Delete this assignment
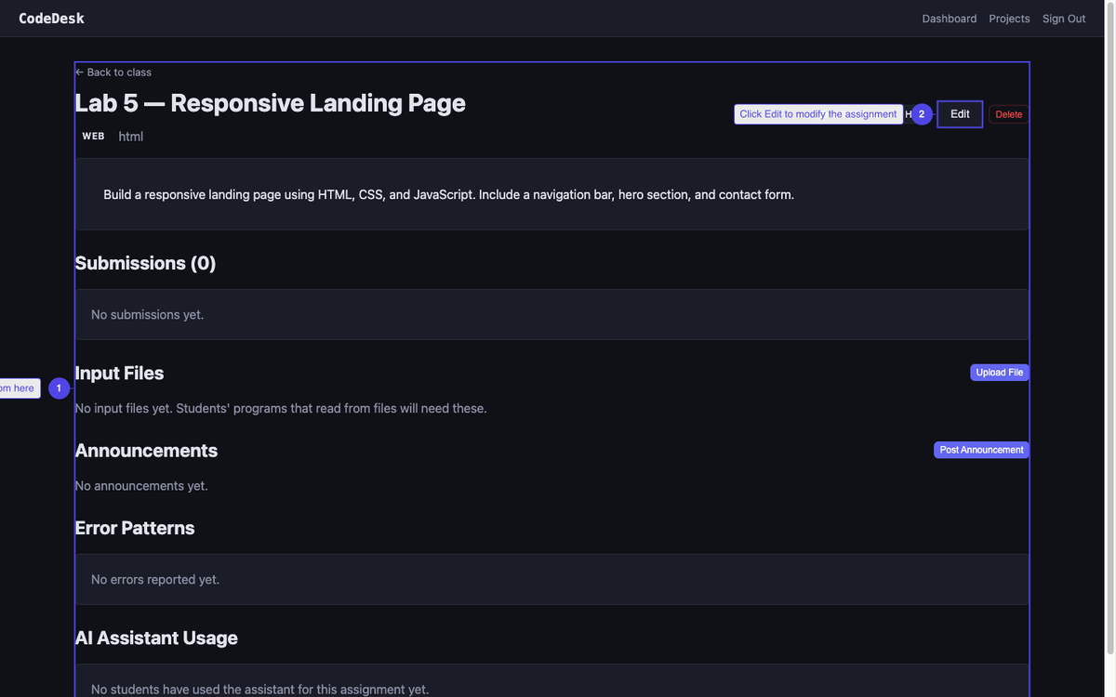Screen dimensions: 1116x697 pos(1008,114)
